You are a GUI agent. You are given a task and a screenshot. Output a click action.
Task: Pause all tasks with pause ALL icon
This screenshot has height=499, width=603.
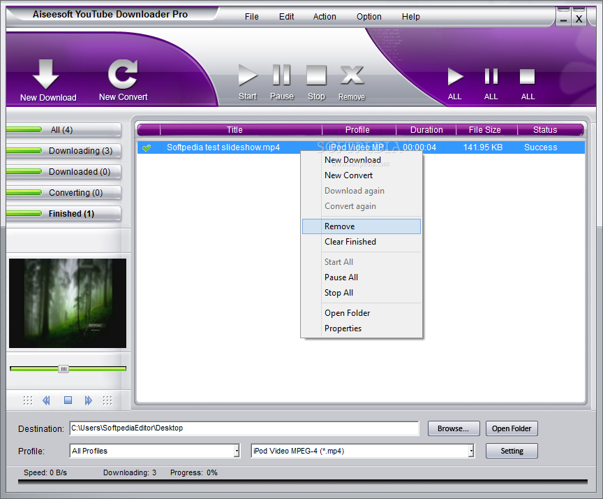tap(491, 76)
